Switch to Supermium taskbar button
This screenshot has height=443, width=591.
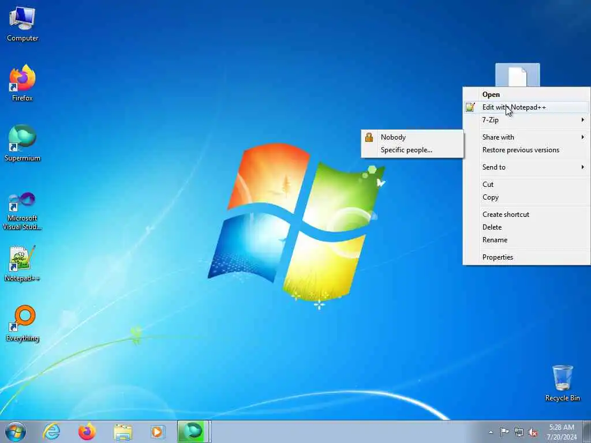(x=193, y=431)
